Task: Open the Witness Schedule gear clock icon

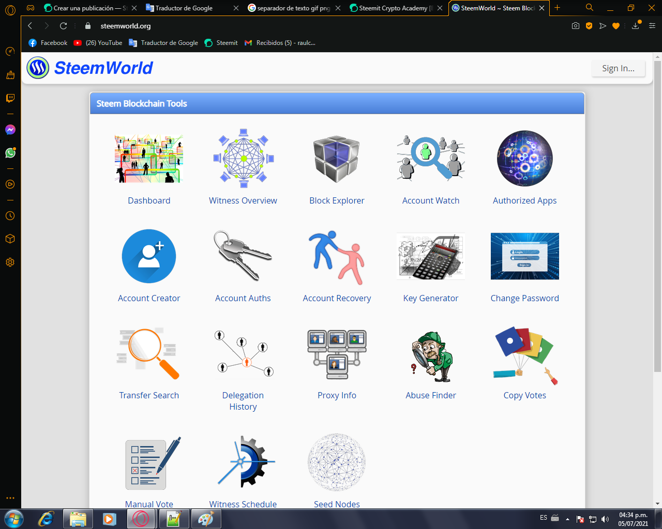Action: (246, 462)
